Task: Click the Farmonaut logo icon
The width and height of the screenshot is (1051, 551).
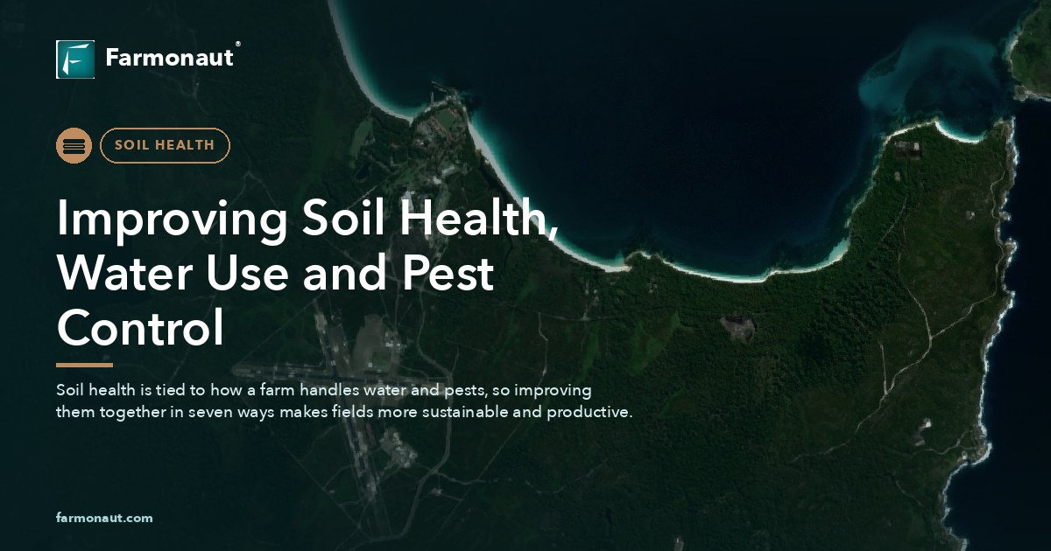Action: pyautogui.click(x=75, y=59)
